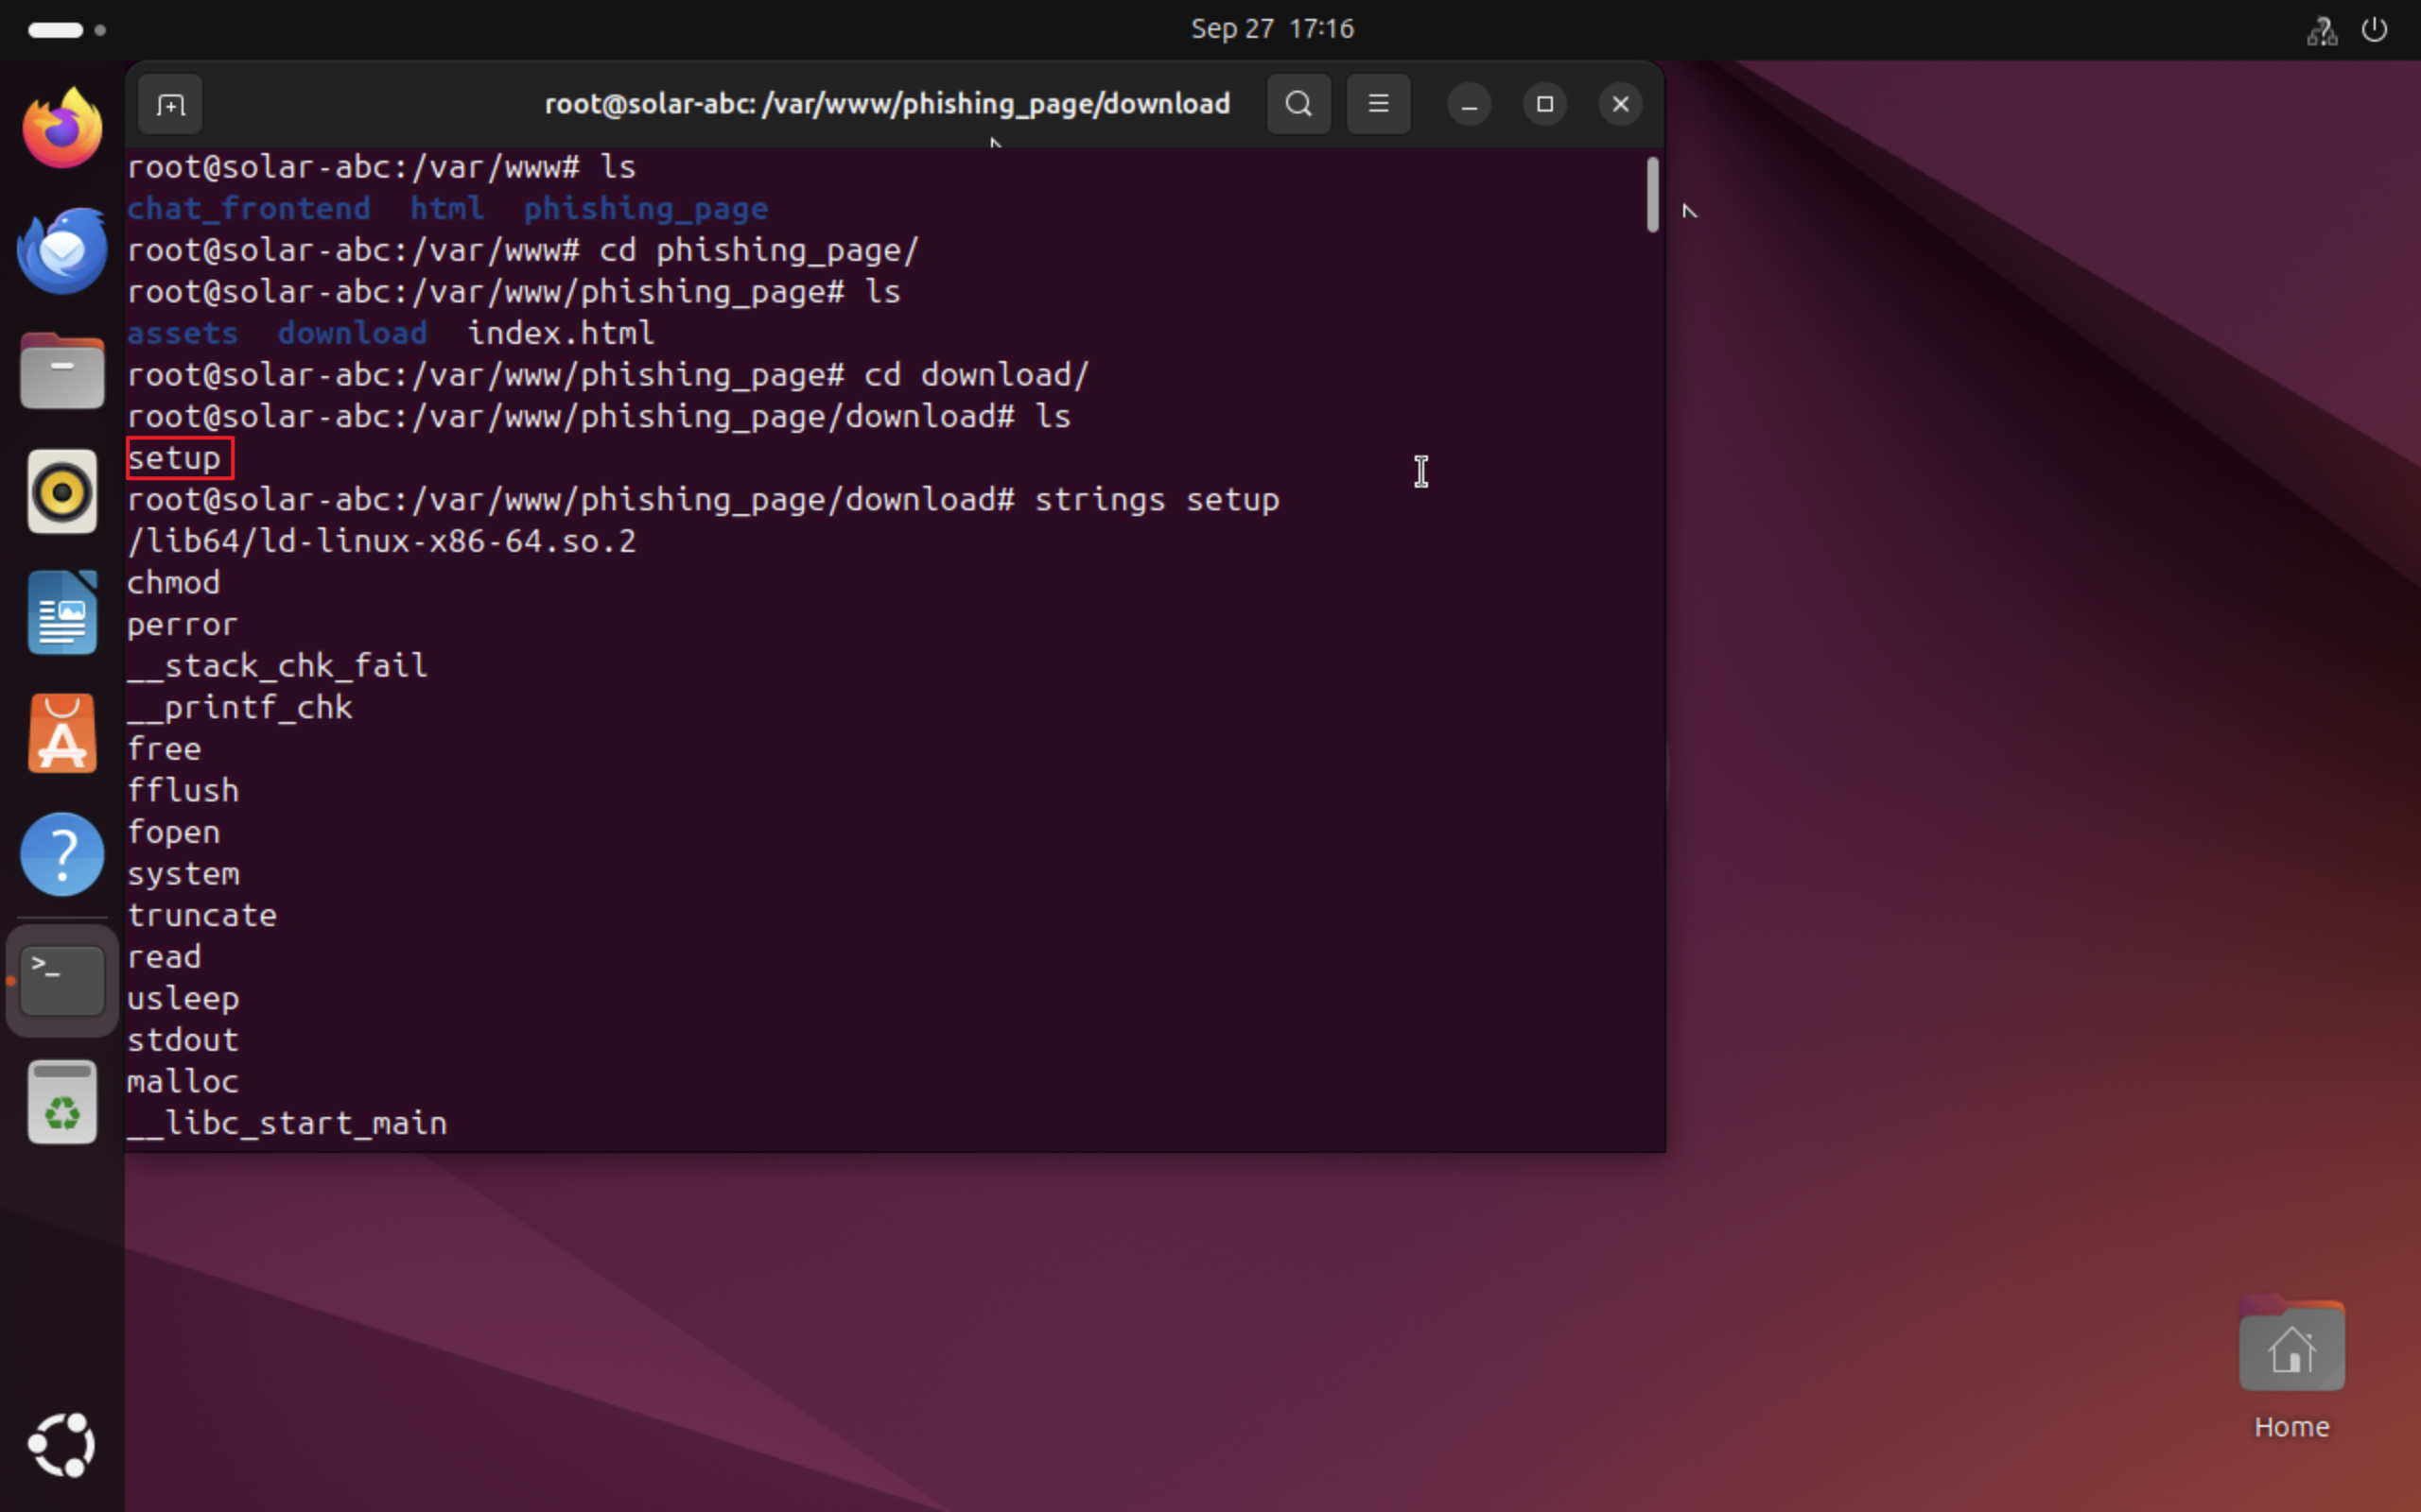2421x1512 pixels.
Task: Click the terminal search icon
Action: point(1298,104)
